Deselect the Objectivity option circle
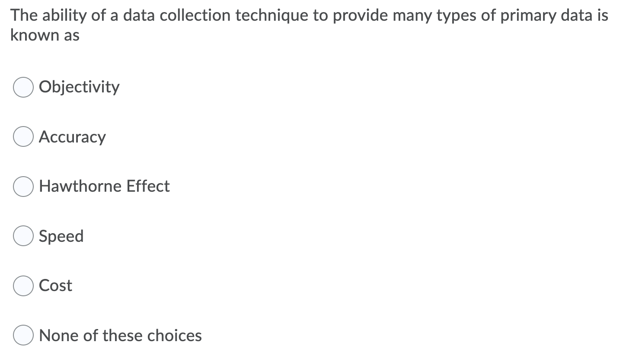This screenshot has height=361, width=626. coord(23,87)
